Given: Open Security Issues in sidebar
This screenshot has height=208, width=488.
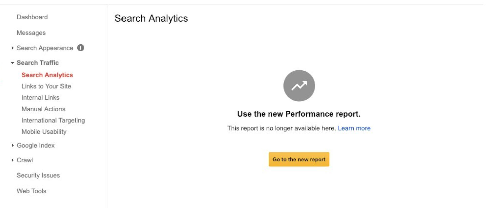Looking at the screenshot, I should click(38, 175).
